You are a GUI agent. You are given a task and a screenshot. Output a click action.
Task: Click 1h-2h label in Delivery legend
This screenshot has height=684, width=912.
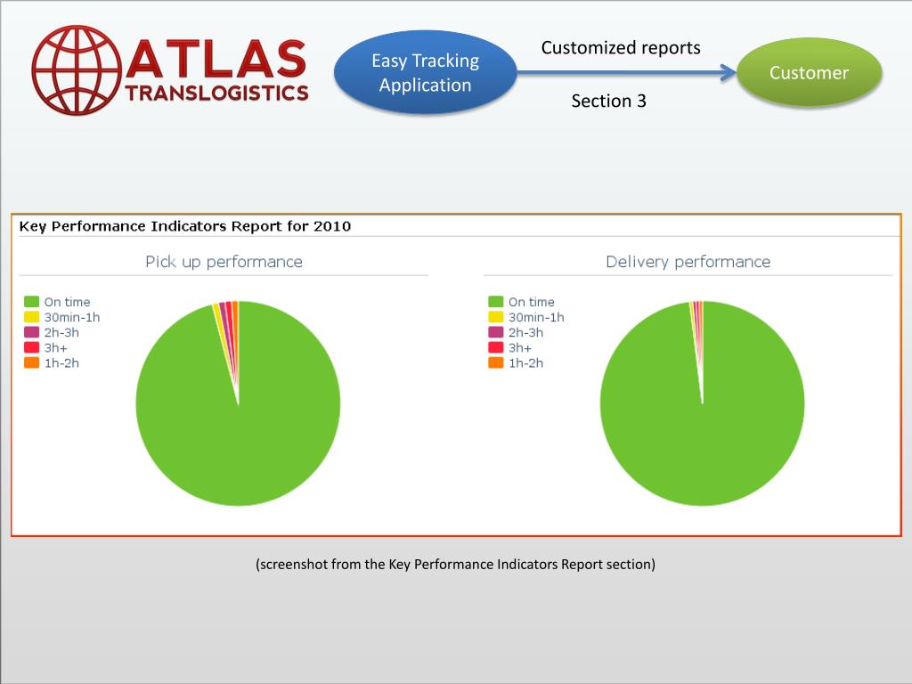pos(525,363)
